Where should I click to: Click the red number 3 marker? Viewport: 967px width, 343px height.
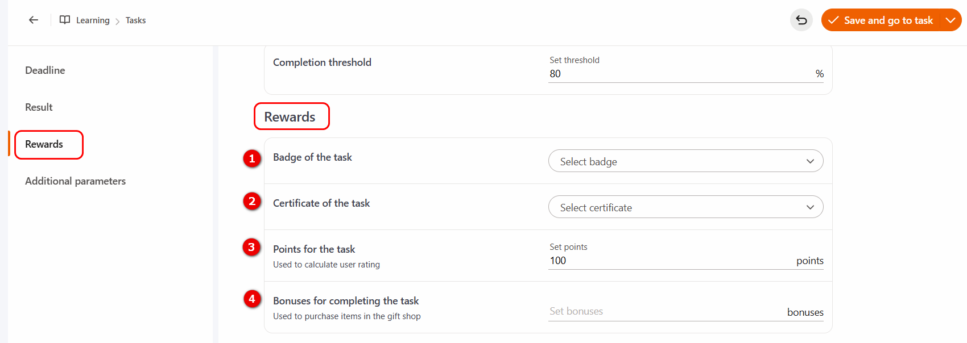252,247
